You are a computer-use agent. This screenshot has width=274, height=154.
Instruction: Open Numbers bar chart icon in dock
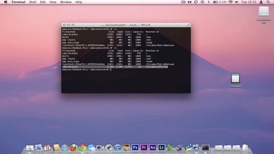pyautogui.click(x=188, y=148)
